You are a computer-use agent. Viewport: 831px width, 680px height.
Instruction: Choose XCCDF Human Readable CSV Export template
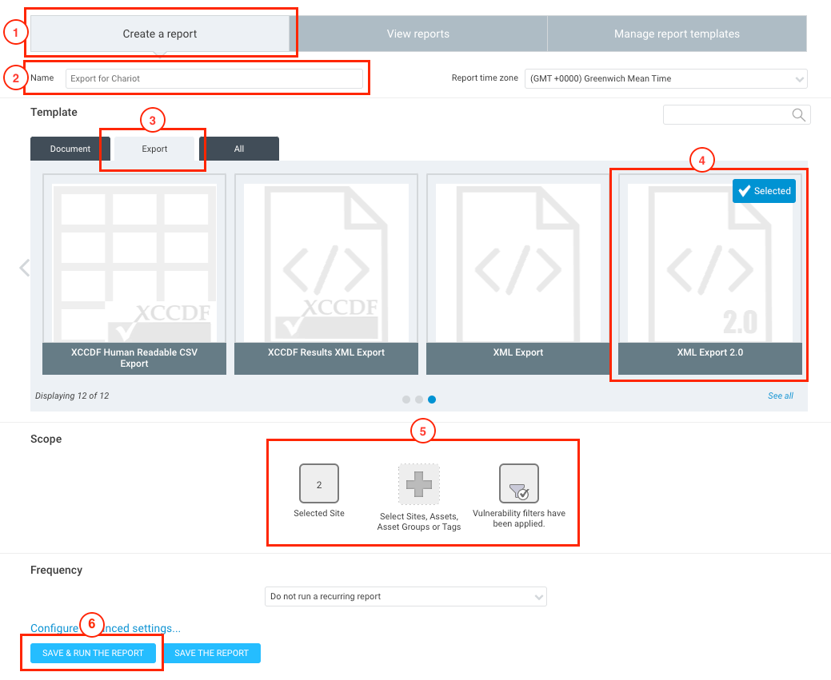tap(134, 274)
